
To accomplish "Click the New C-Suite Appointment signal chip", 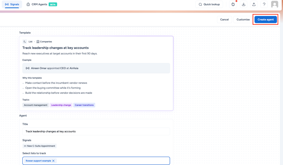I will pos(40,146).
